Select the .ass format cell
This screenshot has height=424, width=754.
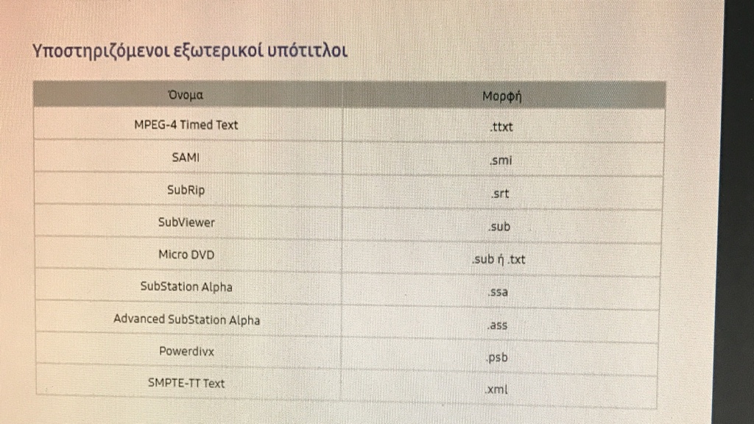click(x=497, y=325)
